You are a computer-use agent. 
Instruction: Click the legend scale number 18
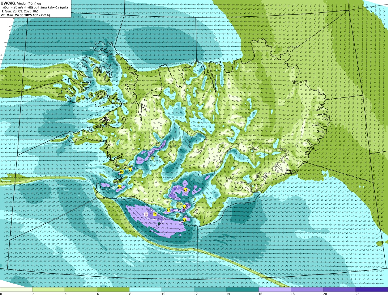click(292, 294)
